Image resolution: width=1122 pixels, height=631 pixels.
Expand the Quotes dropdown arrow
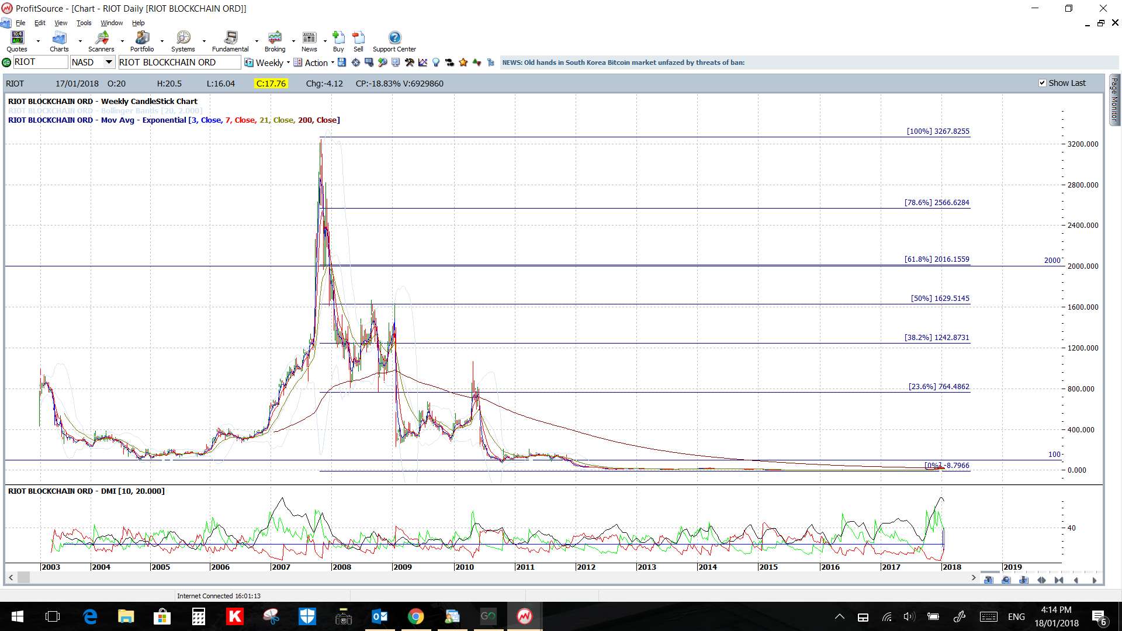(38, 41)
